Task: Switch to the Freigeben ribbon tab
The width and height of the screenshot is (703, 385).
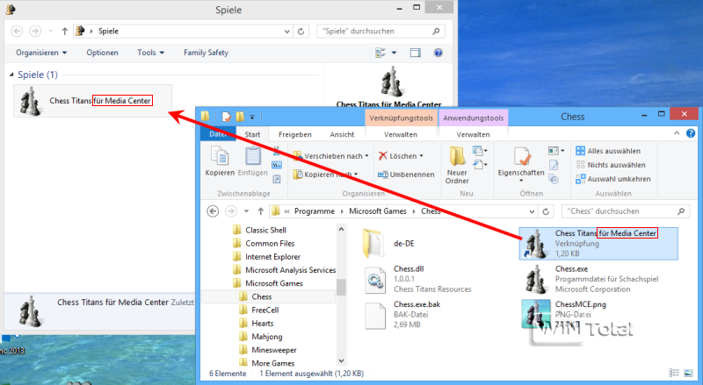Action: (x=295, y=134)
